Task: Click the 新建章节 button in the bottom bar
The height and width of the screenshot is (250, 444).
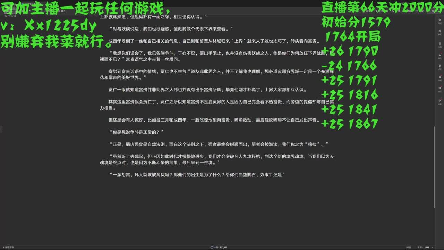Action: coord(9,247)
